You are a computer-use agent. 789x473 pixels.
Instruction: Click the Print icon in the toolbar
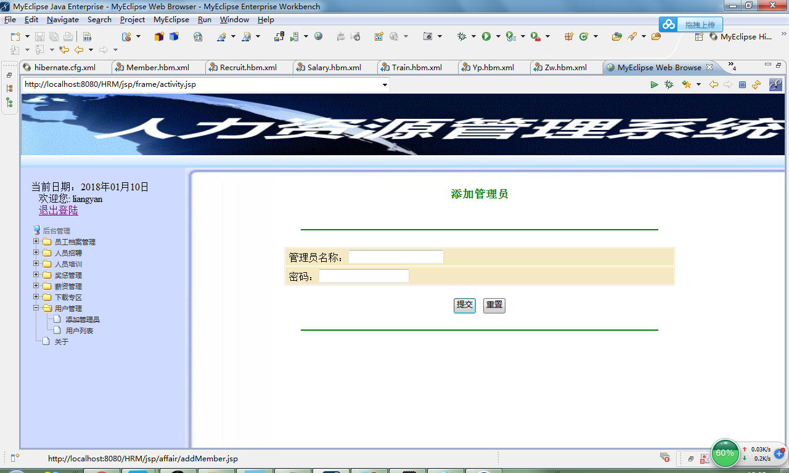click(68, 37)
